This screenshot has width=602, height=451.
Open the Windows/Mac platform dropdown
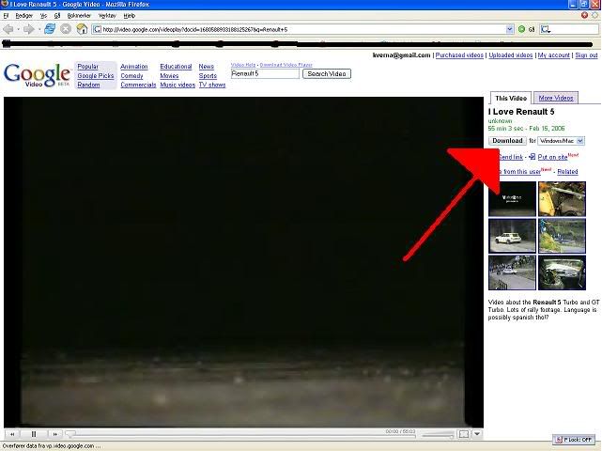coord(561,141)
